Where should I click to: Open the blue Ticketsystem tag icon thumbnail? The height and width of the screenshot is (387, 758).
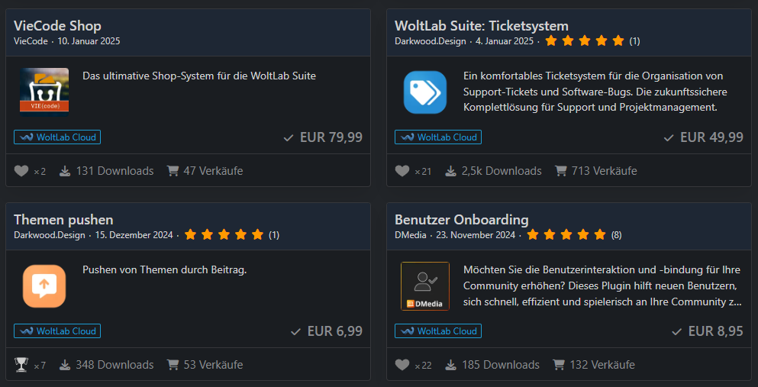click(x=425, y=92)
